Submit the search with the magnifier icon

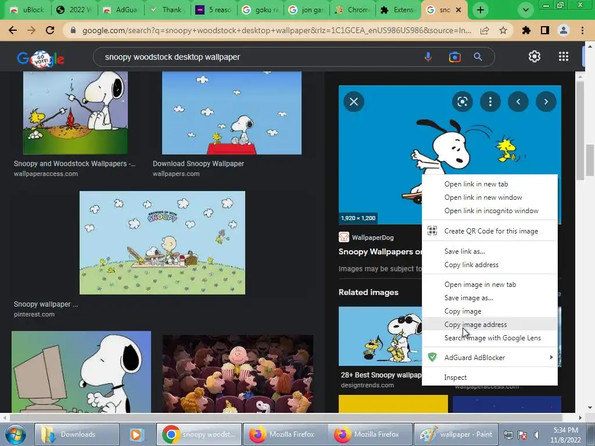pyautogui.click(x=478, y=57)
